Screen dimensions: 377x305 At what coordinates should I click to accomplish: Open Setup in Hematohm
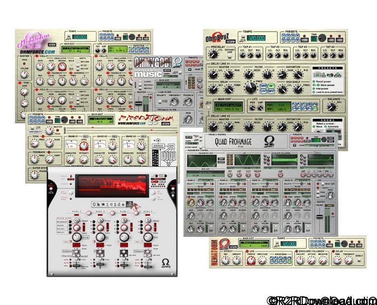(x=233, y=247)
